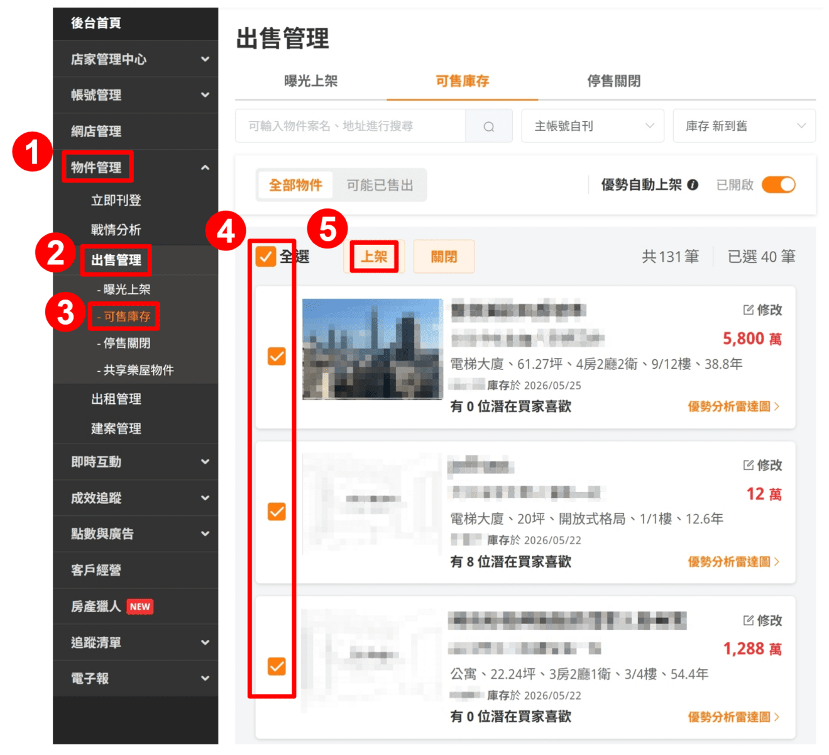
Task: Click the 12 萬 price text
Action: [764, 494]
